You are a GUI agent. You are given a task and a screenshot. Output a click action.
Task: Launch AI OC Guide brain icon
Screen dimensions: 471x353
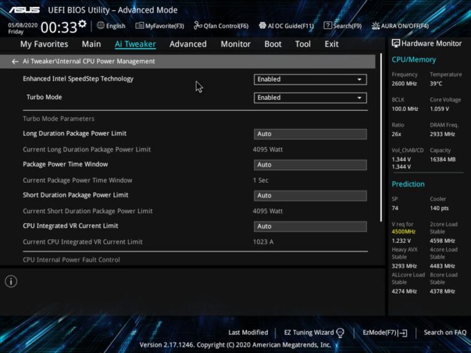point(262,26)
